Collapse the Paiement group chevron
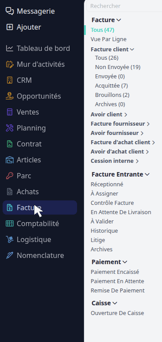 (125, 262)
